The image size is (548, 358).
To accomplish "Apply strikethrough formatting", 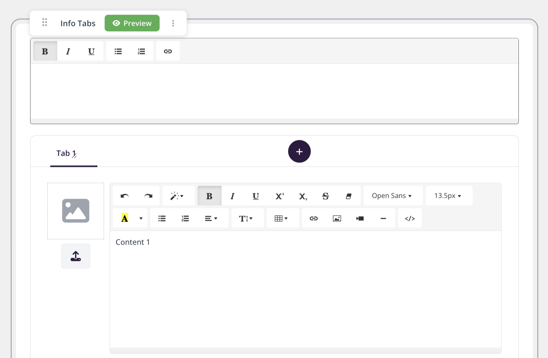I will tap(326, 196).
